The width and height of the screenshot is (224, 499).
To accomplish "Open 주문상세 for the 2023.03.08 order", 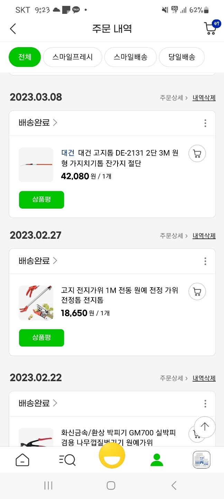I will (x=171, y=97).
